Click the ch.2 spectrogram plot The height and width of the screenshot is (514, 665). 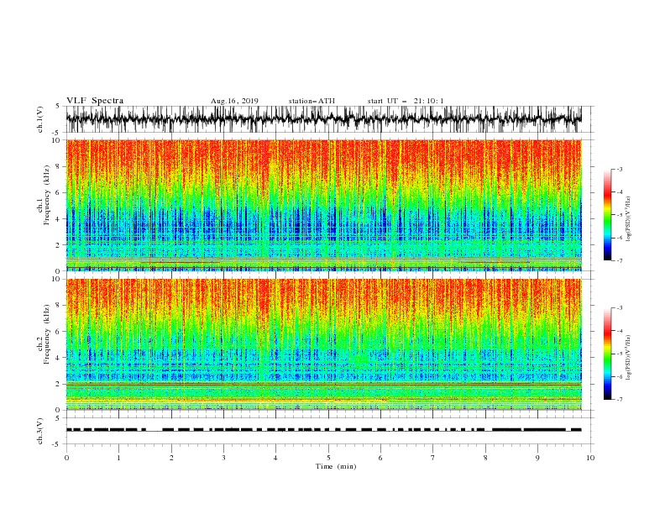coord(323,344)
